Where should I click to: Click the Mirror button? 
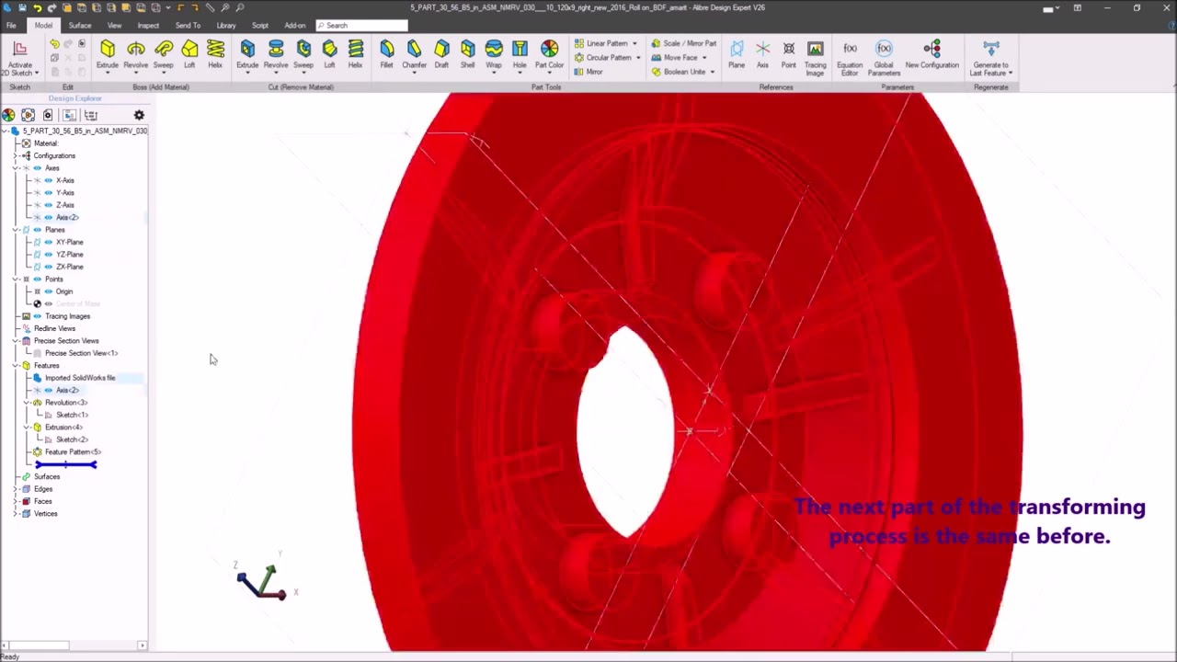[588, 72]
